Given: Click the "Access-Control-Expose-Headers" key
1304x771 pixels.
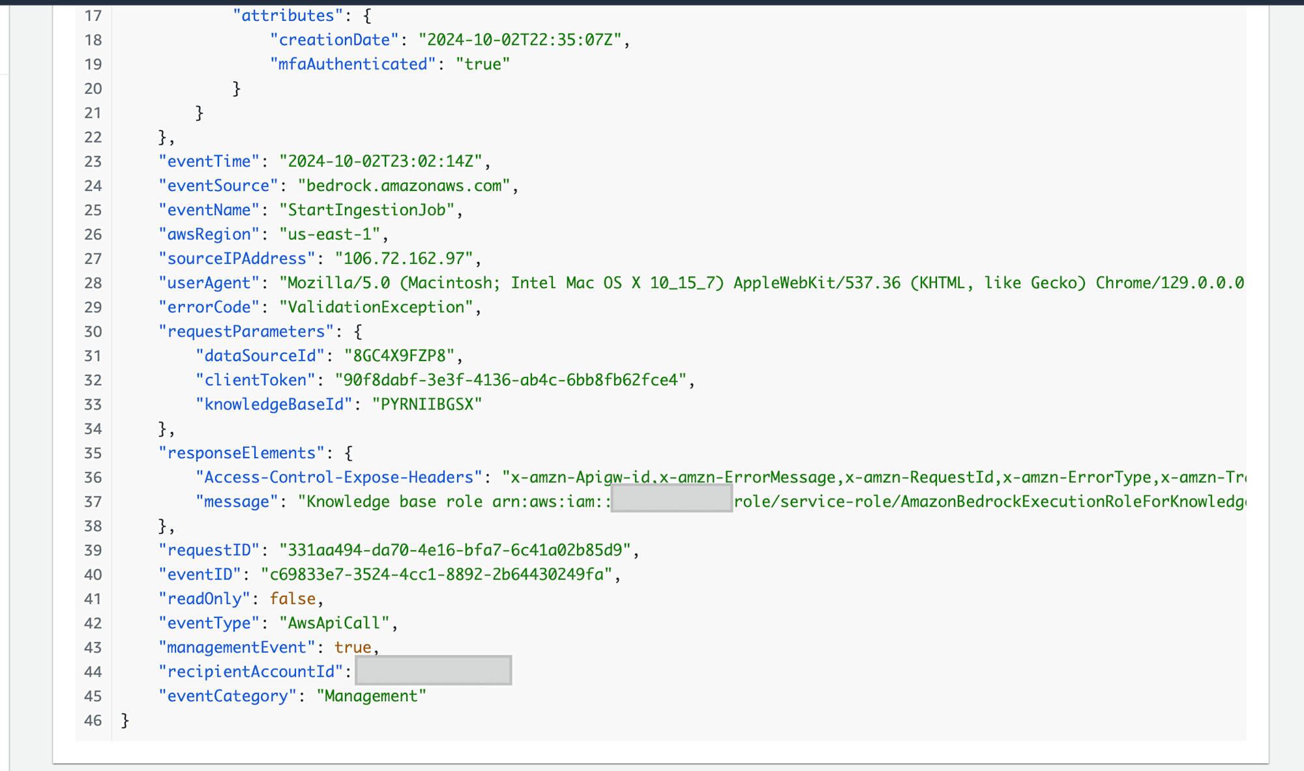Looking at the screenshot, I should click(339, 477).
